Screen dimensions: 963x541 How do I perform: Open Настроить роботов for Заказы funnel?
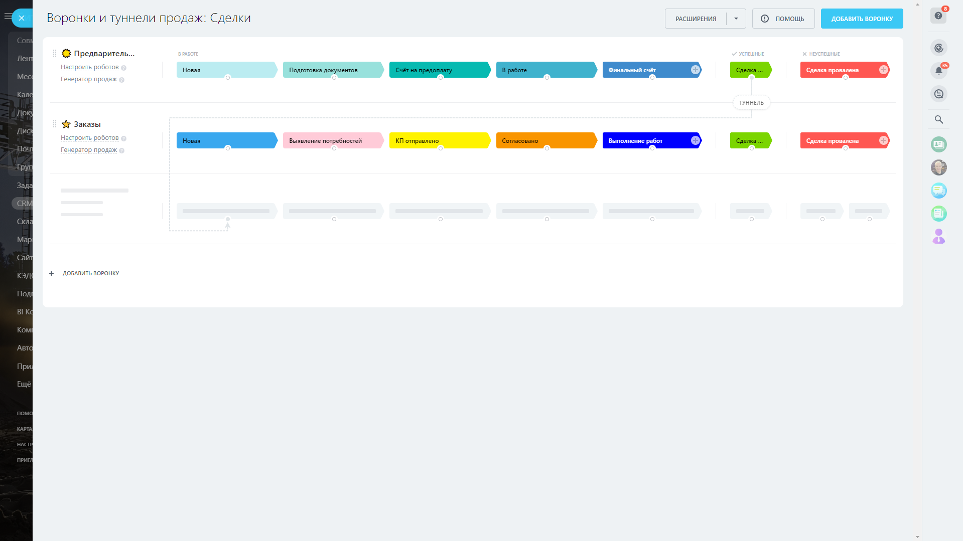[90, 138]
